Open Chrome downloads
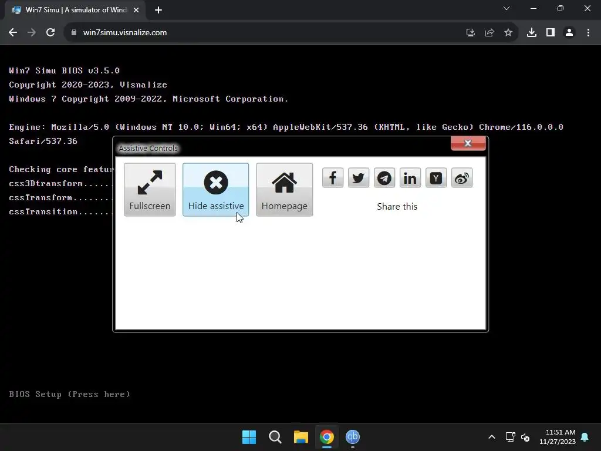 531,33
